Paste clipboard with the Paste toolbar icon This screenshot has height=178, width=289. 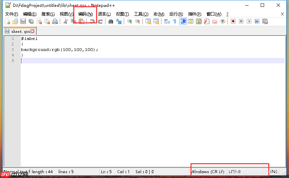pos(82,21)
